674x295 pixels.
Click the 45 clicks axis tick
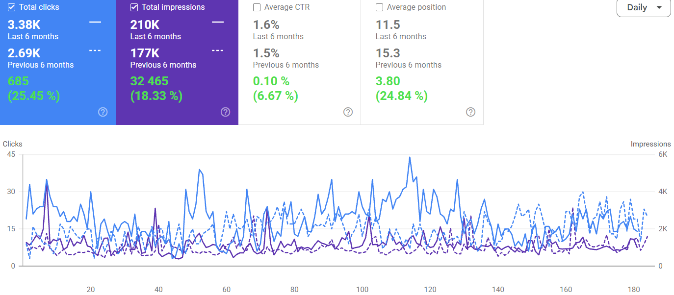click(x=11, y=154)
